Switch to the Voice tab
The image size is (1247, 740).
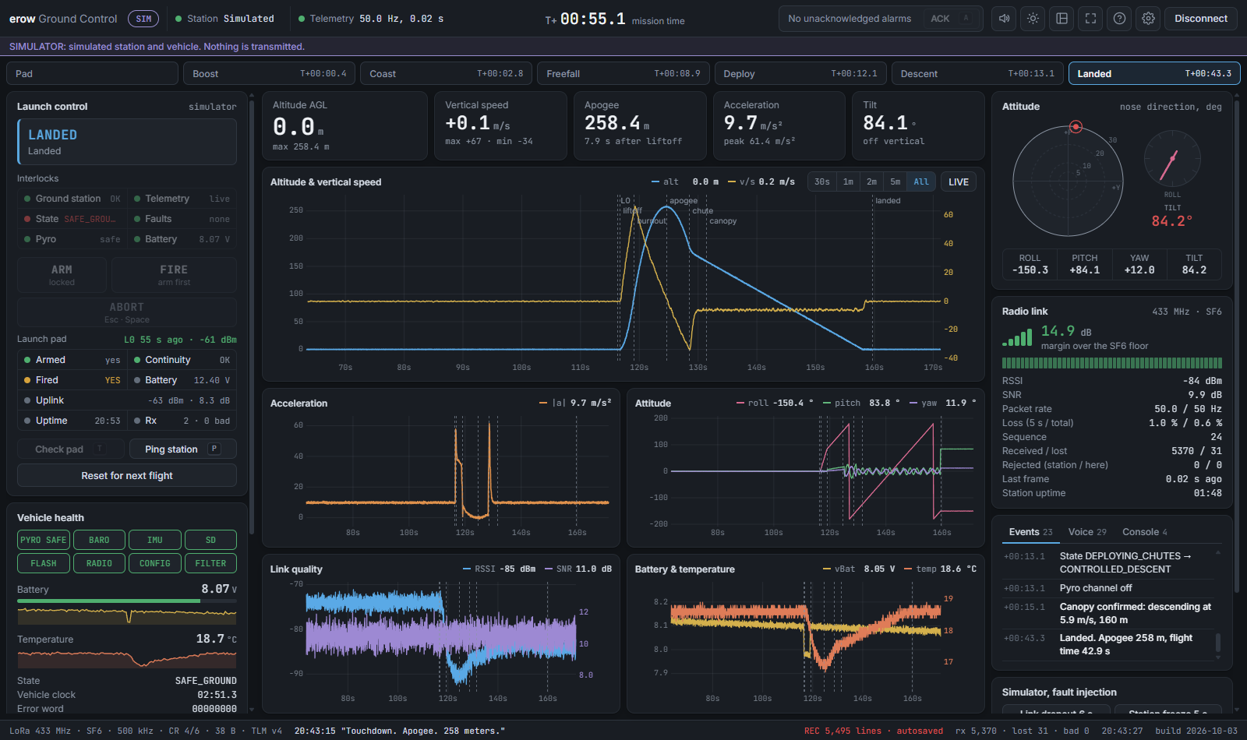(x=1087, y=532)
